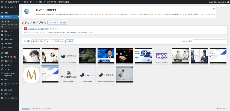Switch to grid view mode

pyautogui.click(x=28, y=41)
